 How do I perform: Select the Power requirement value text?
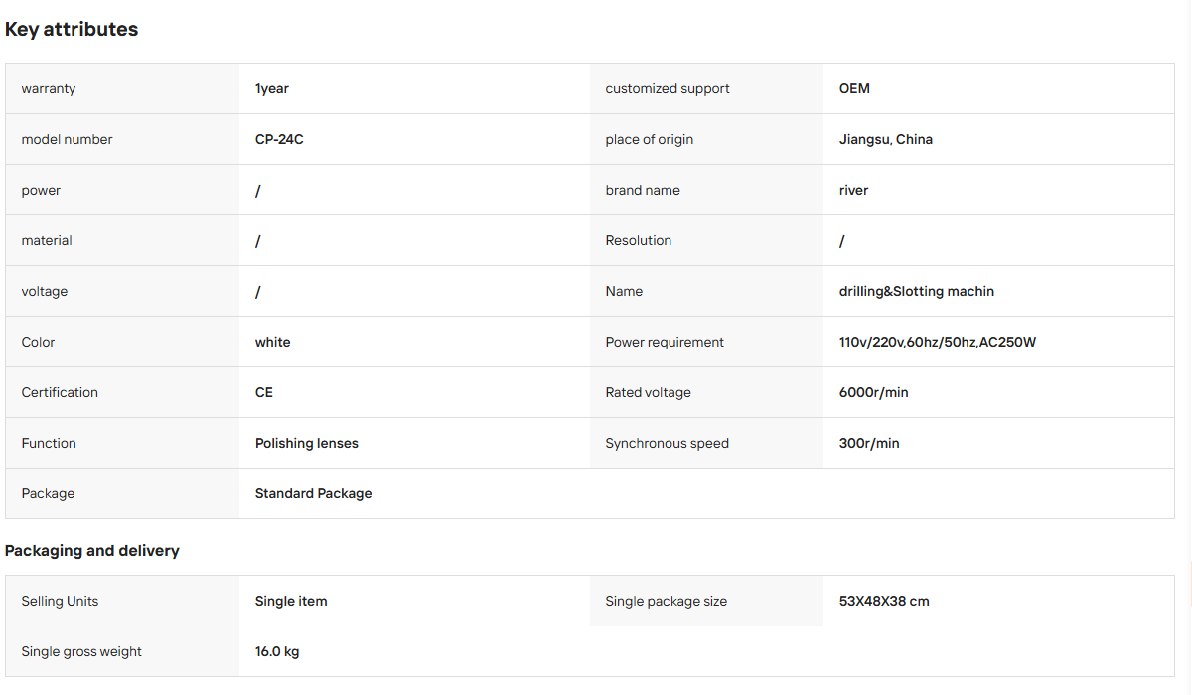pyautogui.click(x=938, y=343)
